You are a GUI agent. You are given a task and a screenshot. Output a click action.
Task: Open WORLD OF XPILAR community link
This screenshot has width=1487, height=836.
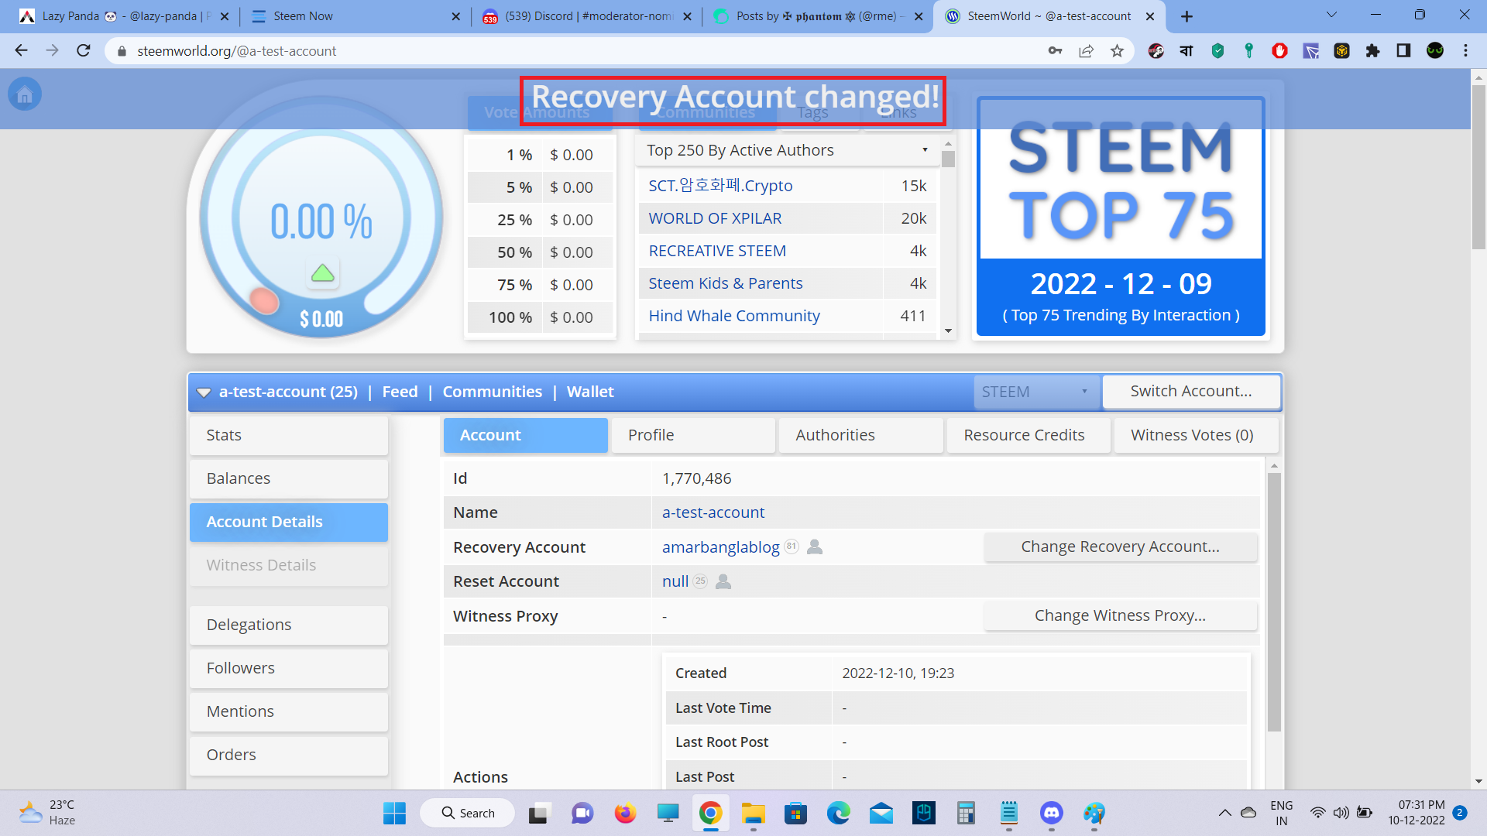coord(715,218)
